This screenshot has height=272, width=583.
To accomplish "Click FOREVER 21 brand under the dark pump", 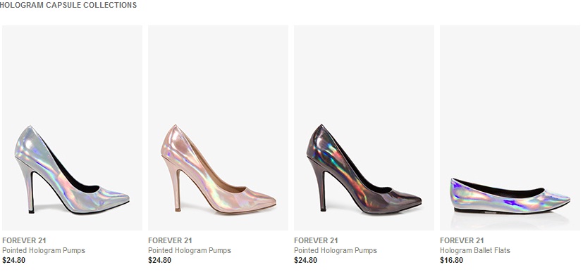I will [316, 240].
